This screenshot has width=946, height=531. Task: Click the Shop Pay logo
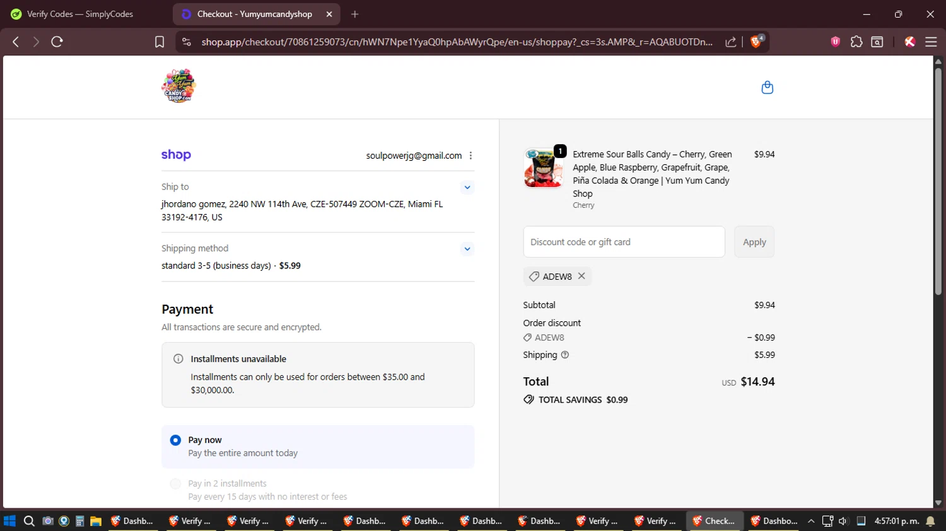tap(176, 155)
